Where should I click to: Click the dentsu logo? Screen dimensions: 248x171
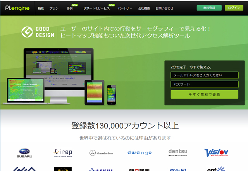pyautogui.click(x=178, y=152)
